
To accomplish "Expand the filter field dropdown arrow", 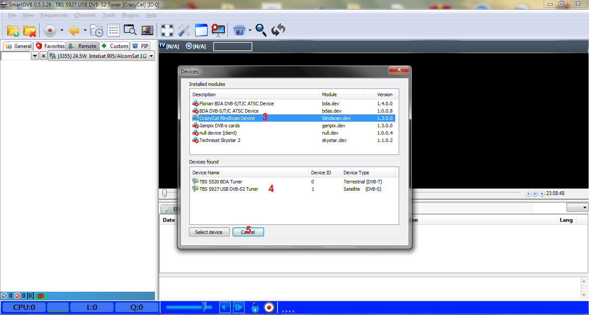I will pos(35,56).
